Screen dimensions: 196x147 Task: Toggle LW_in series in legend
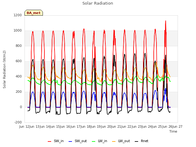coord(100,141)
